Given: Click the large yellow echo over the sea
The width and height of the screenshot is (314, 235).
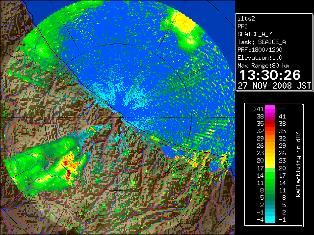Looking at the screenshot, I should pyautogui.click(x=184, y=23).
